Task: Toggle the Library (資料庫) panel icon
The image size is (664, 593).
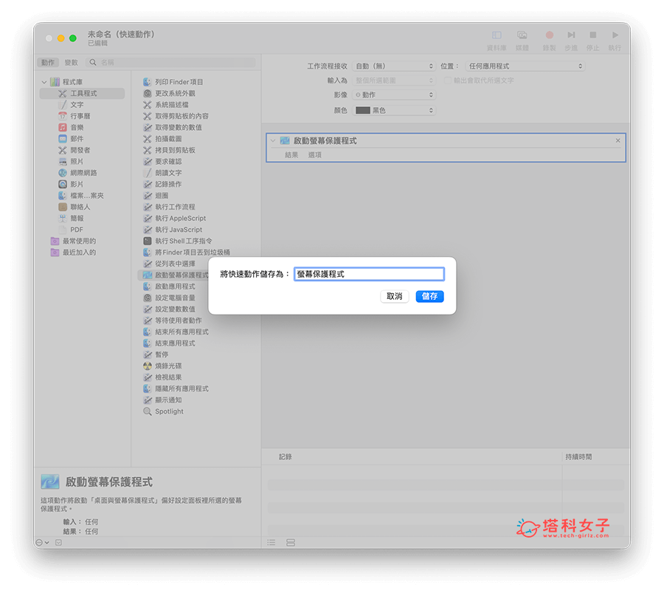Action: click(496, 35)
